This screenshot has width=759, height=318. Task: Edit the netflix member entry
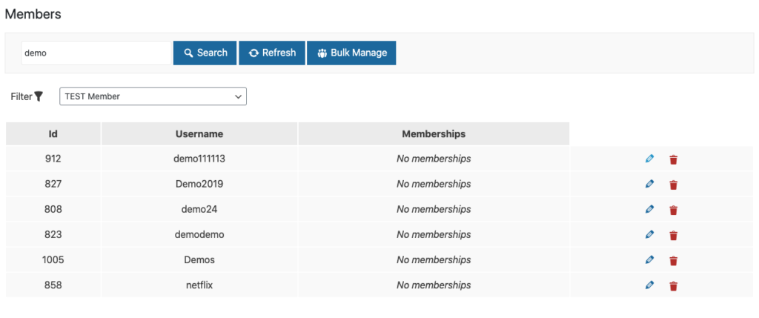(x=649, y=285)
